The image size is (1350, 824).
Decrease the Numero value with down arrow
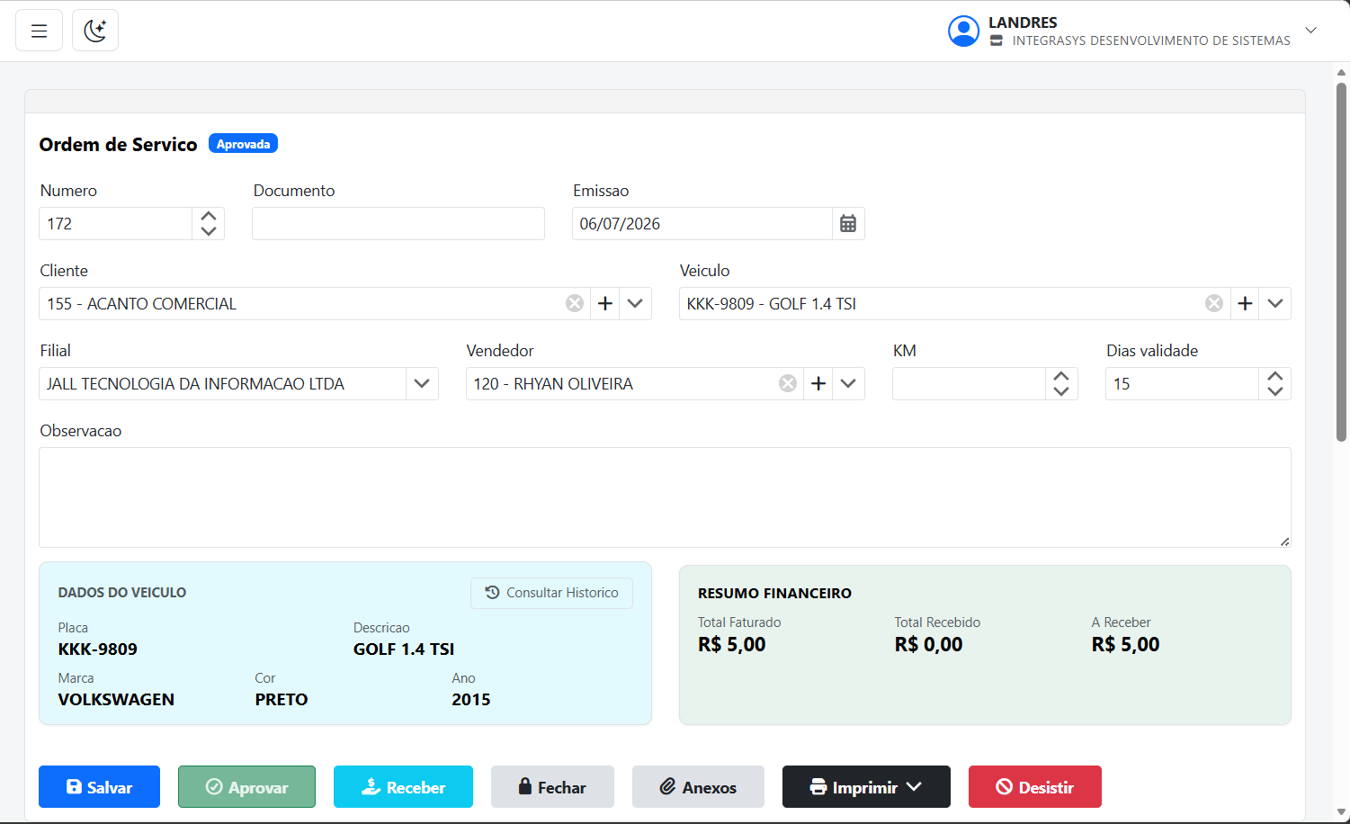click(209, 231)
